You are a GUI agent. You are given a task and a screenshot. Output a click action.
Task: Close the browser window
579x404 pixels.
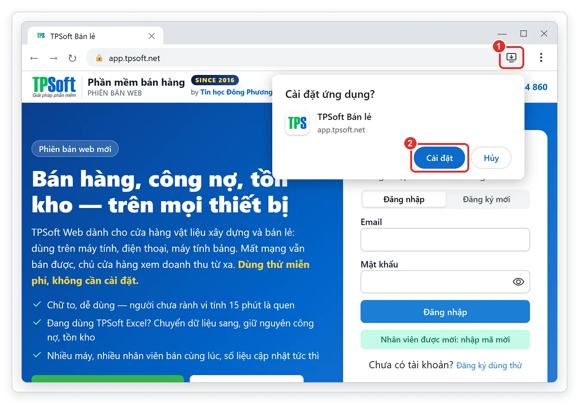(544, 34)
